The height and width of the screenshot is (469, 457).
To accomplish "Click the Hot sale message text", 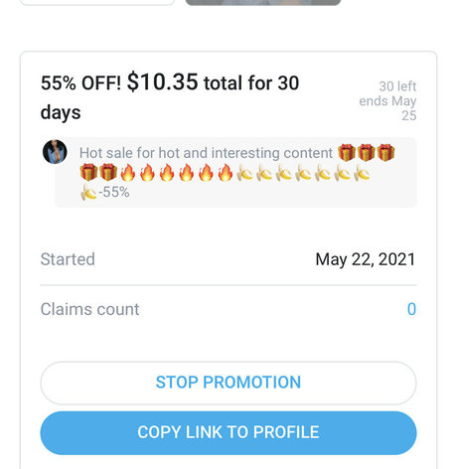I will 206,153.
